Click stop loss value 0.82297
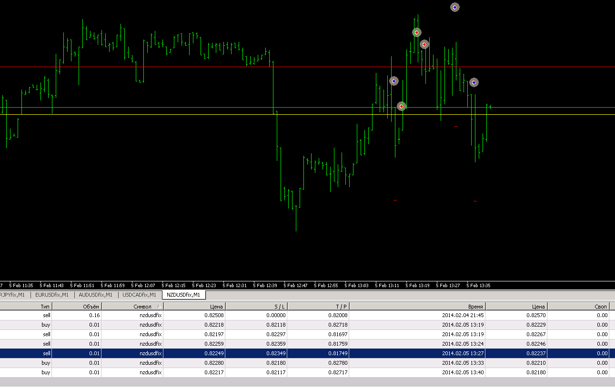Image resolution: width=615 pixels, height=389 pixels. 276,334
